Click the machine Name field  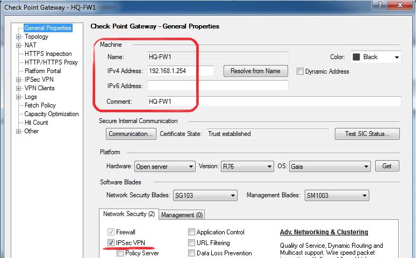point(218,57)
